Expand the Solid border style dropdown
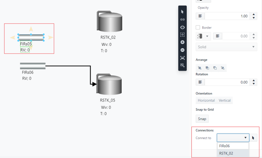Viewport: 262px width, 158px height. pos(226,47)
